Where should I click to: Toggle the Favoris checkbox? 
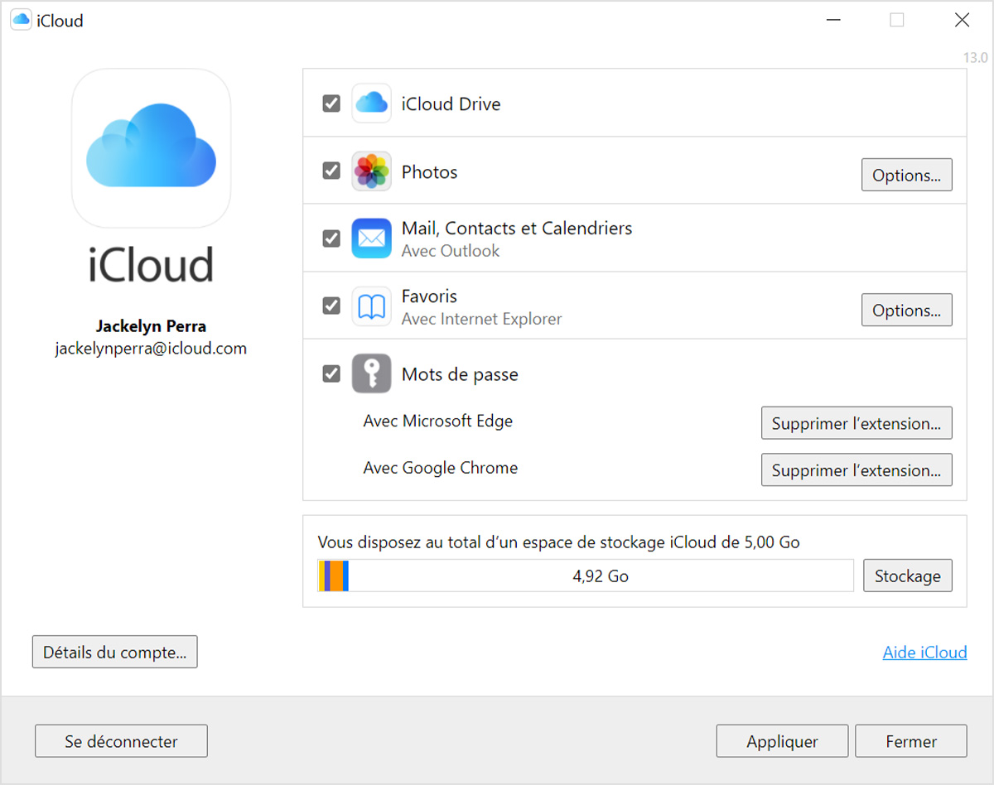click(331, 306)
